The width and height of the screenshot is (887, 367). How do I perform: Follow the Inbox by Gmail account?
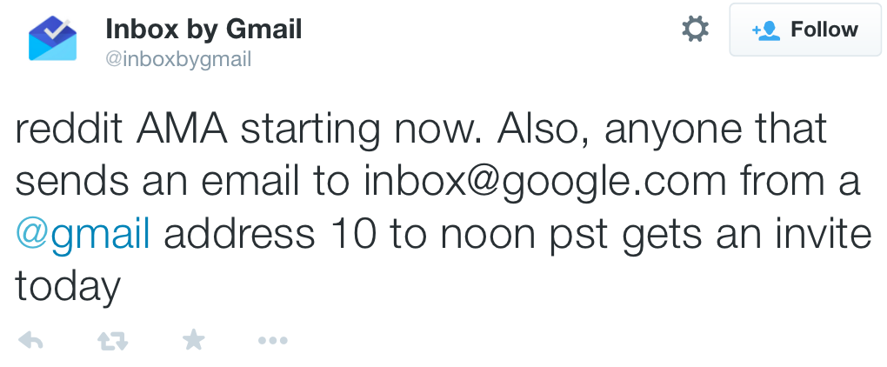tap(806, 30)
